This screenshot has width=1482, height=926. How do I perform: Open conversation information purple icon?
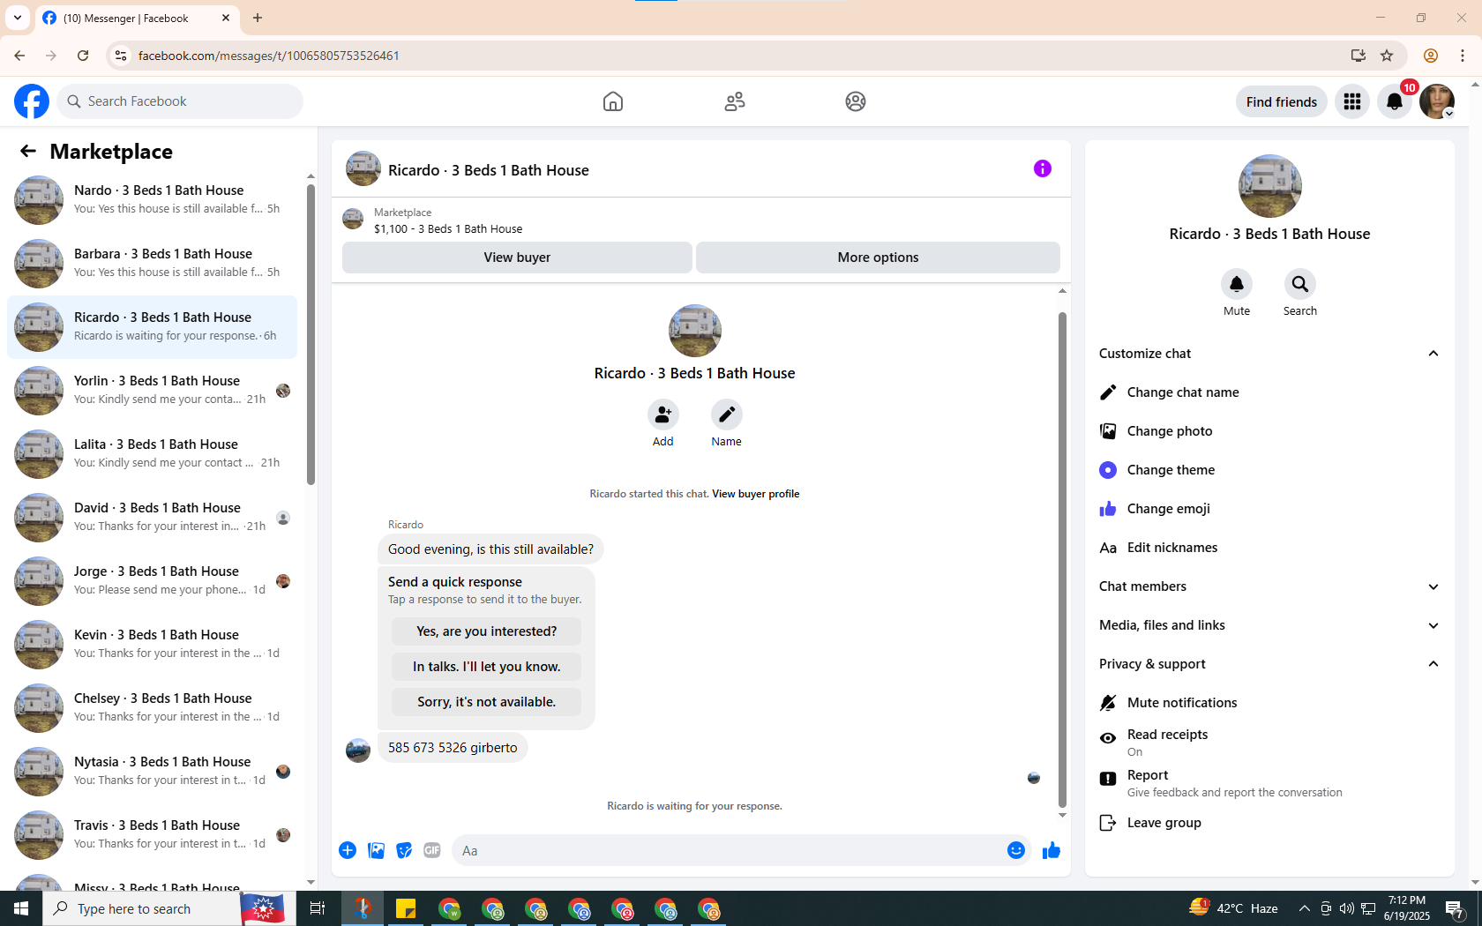(1043, 168)
